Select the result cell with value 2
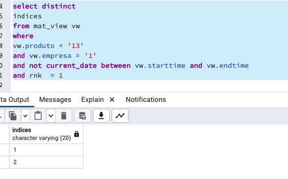The height and width of the screenshot is (179, 288). [x=46, y=162]
